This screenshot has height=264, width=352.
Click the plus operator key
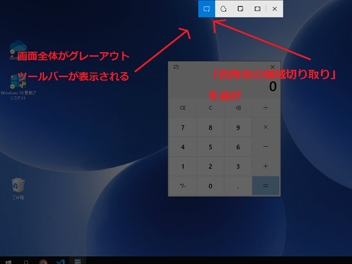pos(266,166)
